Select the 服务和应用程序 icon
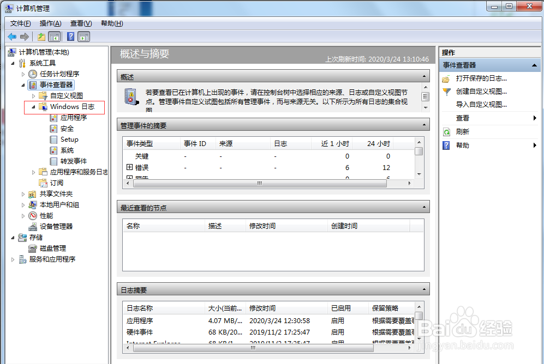Viewport: 544px width, 364px height. (22, 259)
